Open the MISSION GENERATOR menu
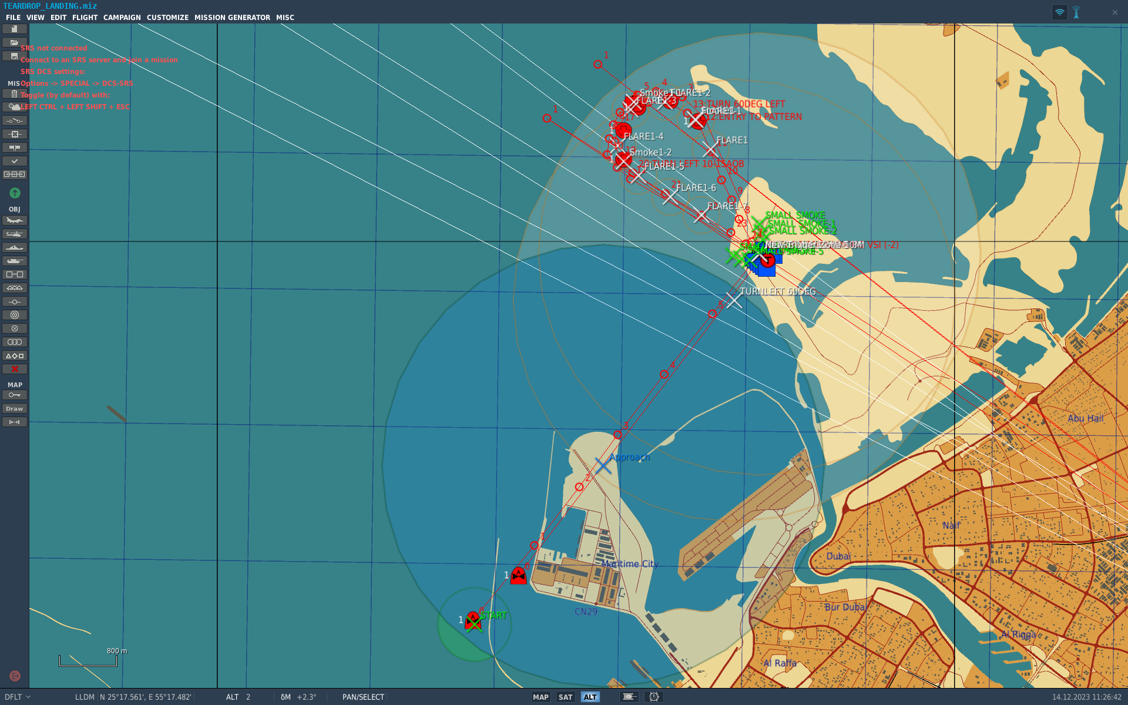The height and width of the screenshot is (705, 1128). (x=232, y=18)
